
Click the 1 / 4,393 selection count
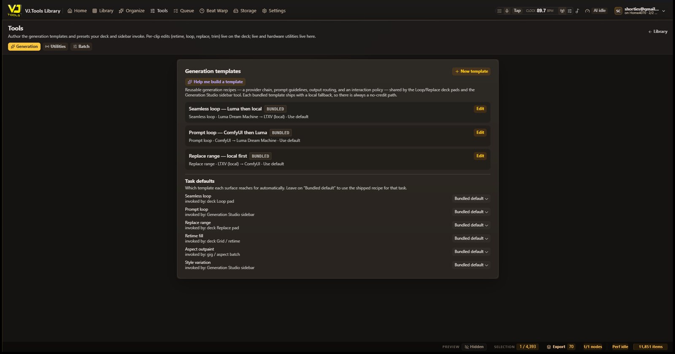[x=528, y=347]
